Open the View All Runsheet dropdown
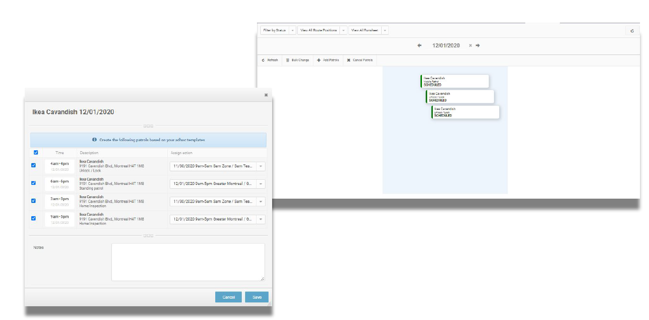This screenshot has height=320, width=649. [x=368, y=30]
